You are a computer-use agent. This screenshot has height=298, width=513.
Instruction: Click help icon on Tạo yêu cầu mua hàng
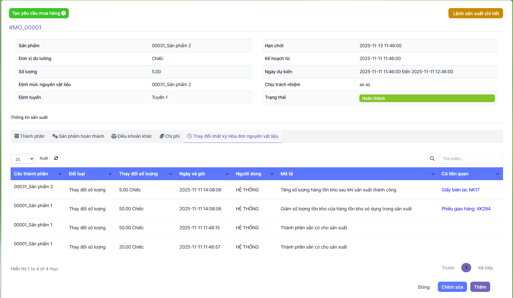(x=64, y=13)
